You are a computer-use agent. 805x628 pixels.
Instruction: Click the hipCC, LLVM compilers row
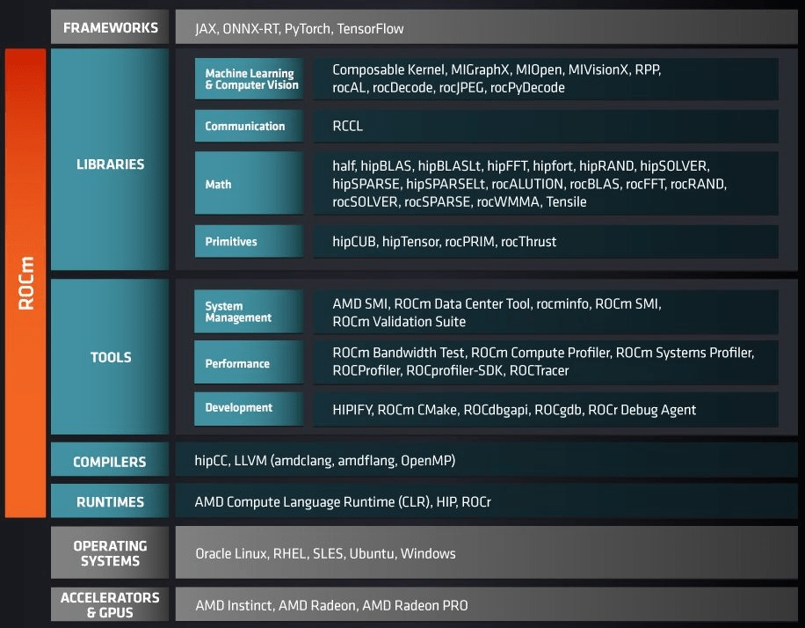(x=486, y=459)
